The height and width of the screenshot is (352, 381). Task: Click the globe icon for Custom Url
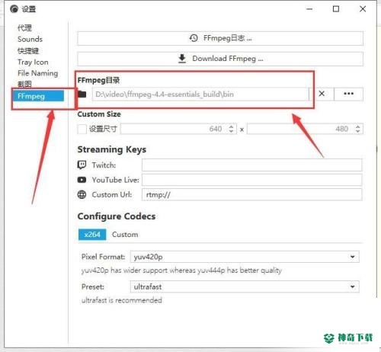tap(82, 194)
